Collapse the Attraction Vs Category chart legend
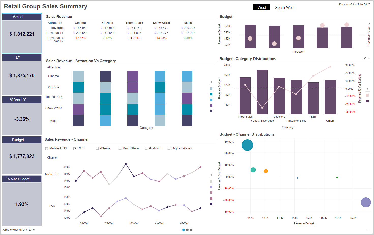This screenshot has width=374, height=235. 211,82
